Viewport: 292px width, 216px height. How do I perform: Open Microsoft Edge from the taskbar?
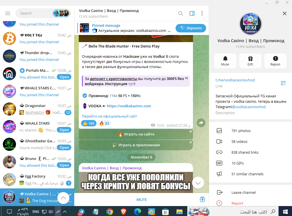click(x=137, y=211)
